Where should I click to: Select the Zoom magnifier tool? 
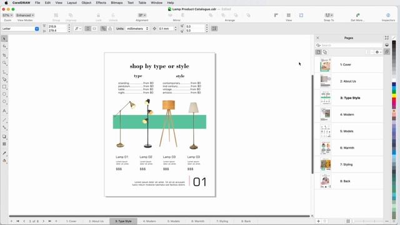[x=4, y=62]
